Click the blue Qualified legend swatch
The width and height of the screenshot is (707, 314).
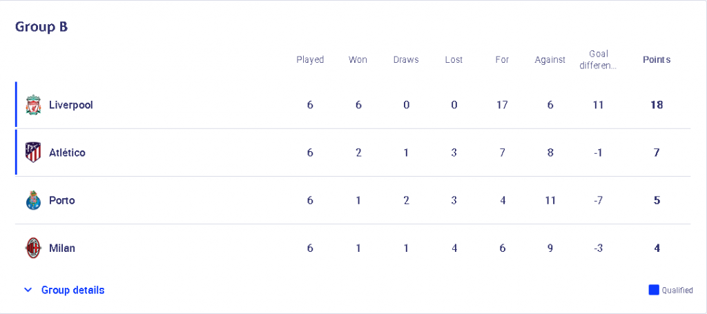coord(654,290)
